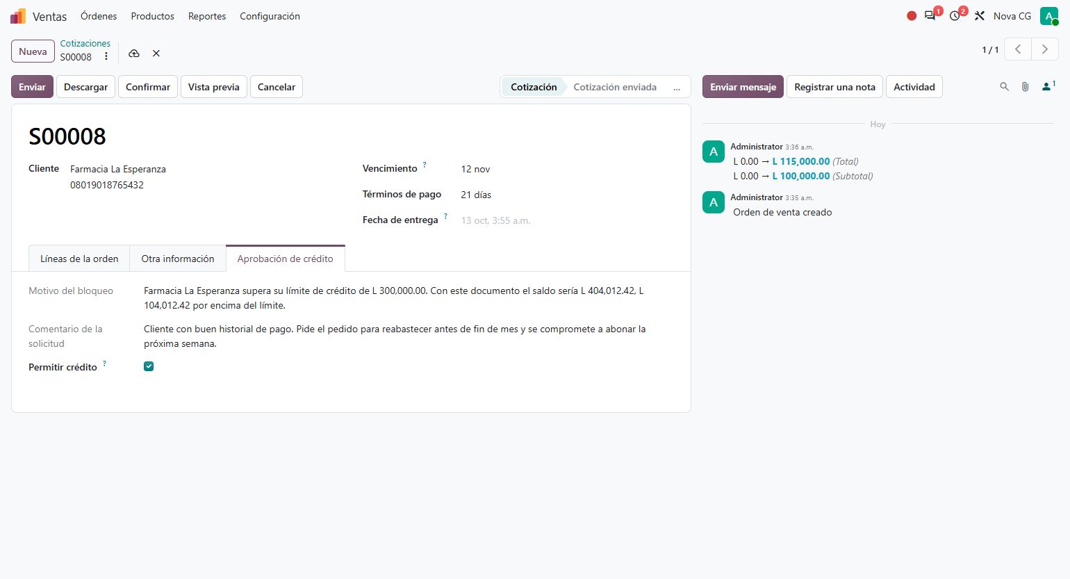Open the activities clock icon
The height and width of the screenshot is (579, 1070).
[955, 16]
